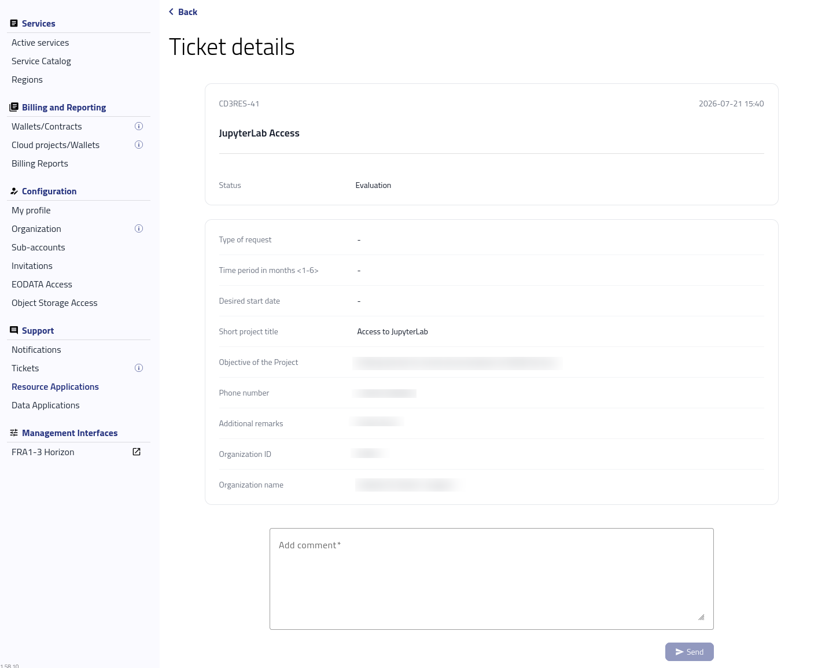Open My profile
818x668 pixels.
point(31,211)
